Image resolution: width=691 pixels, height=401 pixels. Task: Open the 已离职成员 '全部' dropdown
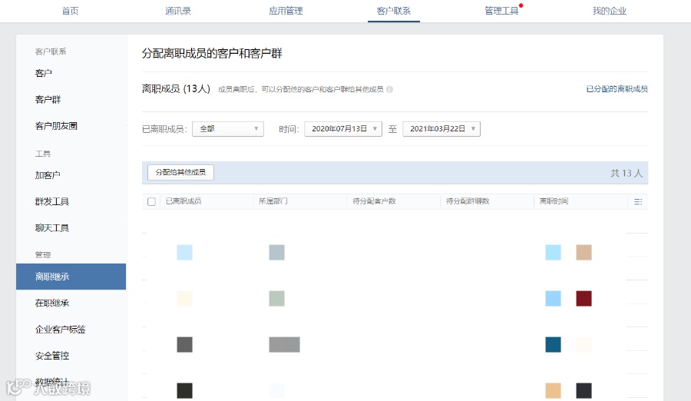(x=228, y=129)
